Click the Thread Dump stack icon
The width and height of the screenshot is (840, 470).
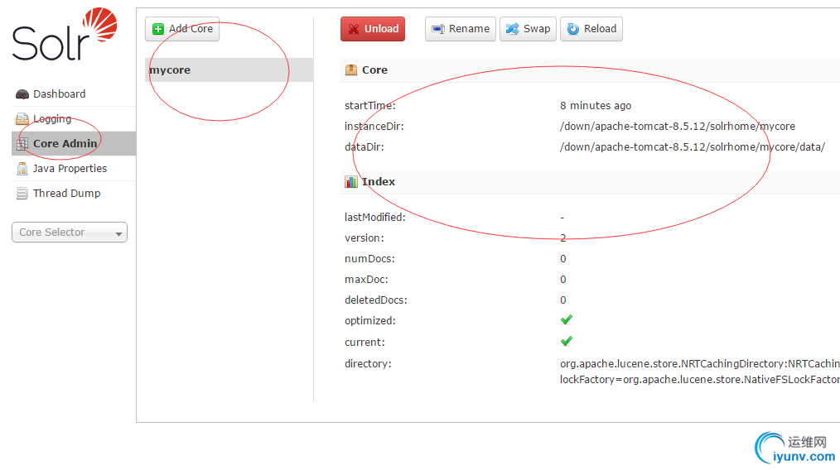point(22,194)
